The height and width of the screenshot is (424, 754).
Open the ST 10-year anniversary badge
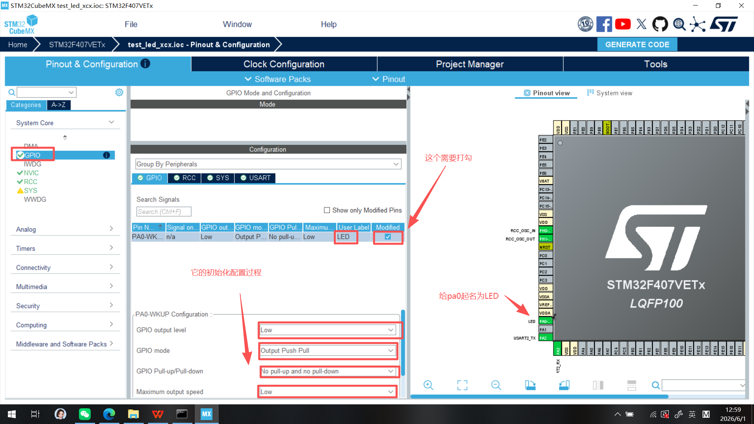tap(585, 24)
